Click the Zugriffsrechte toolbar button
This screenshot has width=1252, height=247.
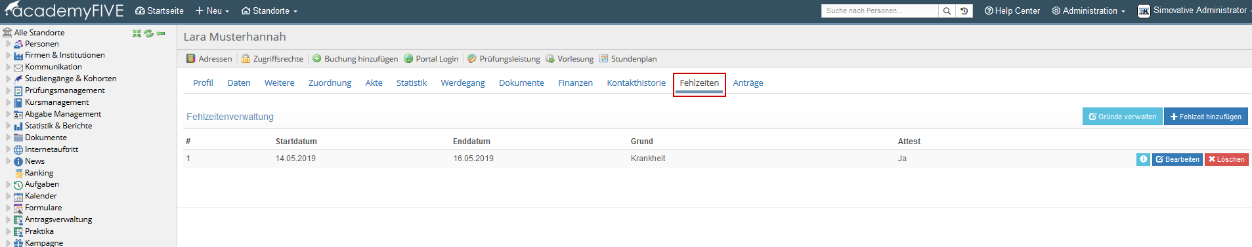(x=272, y=59)
